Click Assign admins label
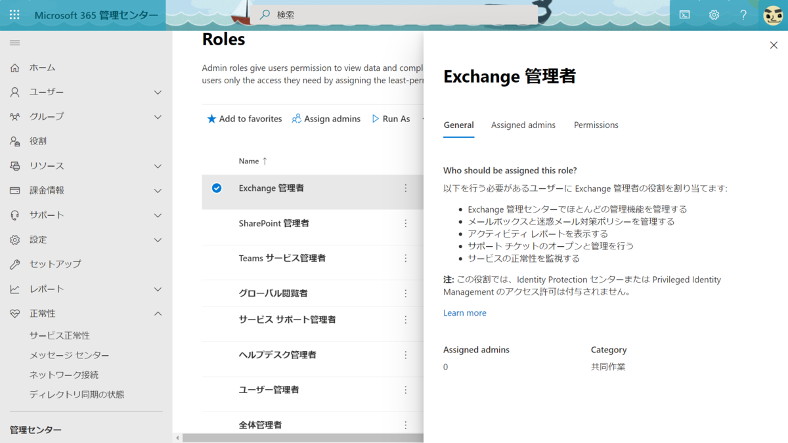The height and width of the screenshot is (443, 788). (332, 119)
